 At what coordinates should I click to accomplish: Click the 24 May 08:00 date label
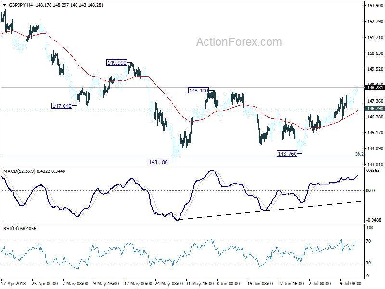169,283
